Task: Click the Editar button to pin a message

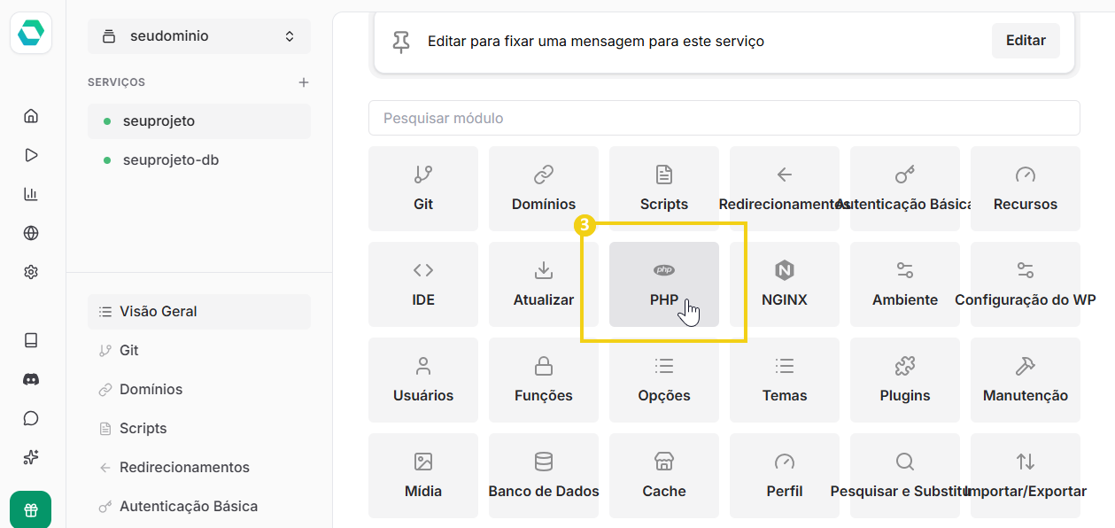Action: (1025, 40)
